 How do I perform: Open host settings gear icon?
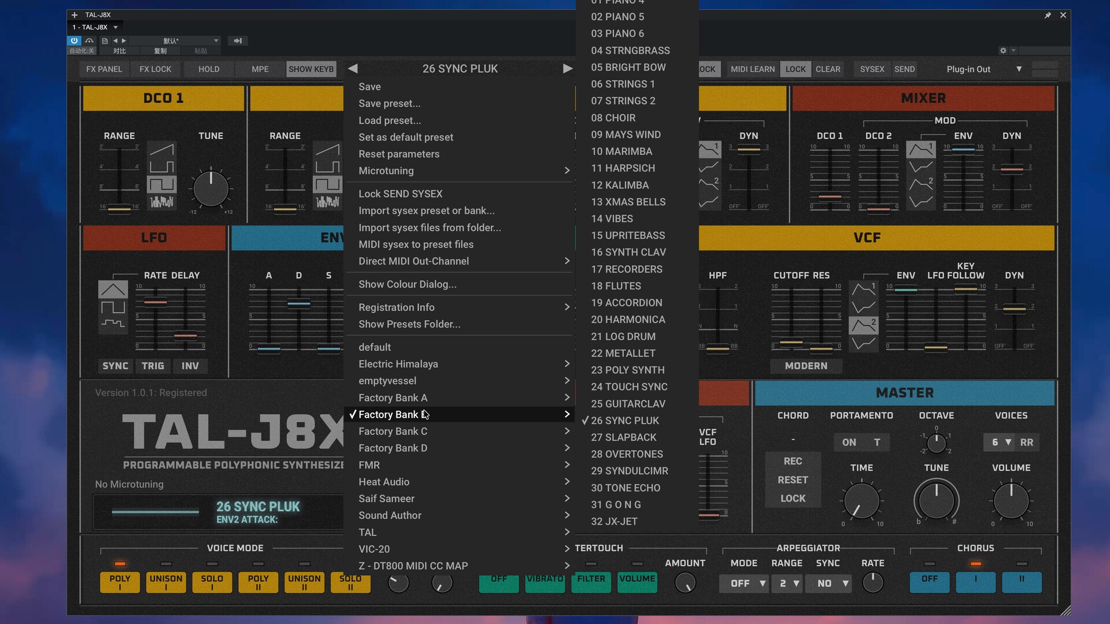(x=1003, y=51)
